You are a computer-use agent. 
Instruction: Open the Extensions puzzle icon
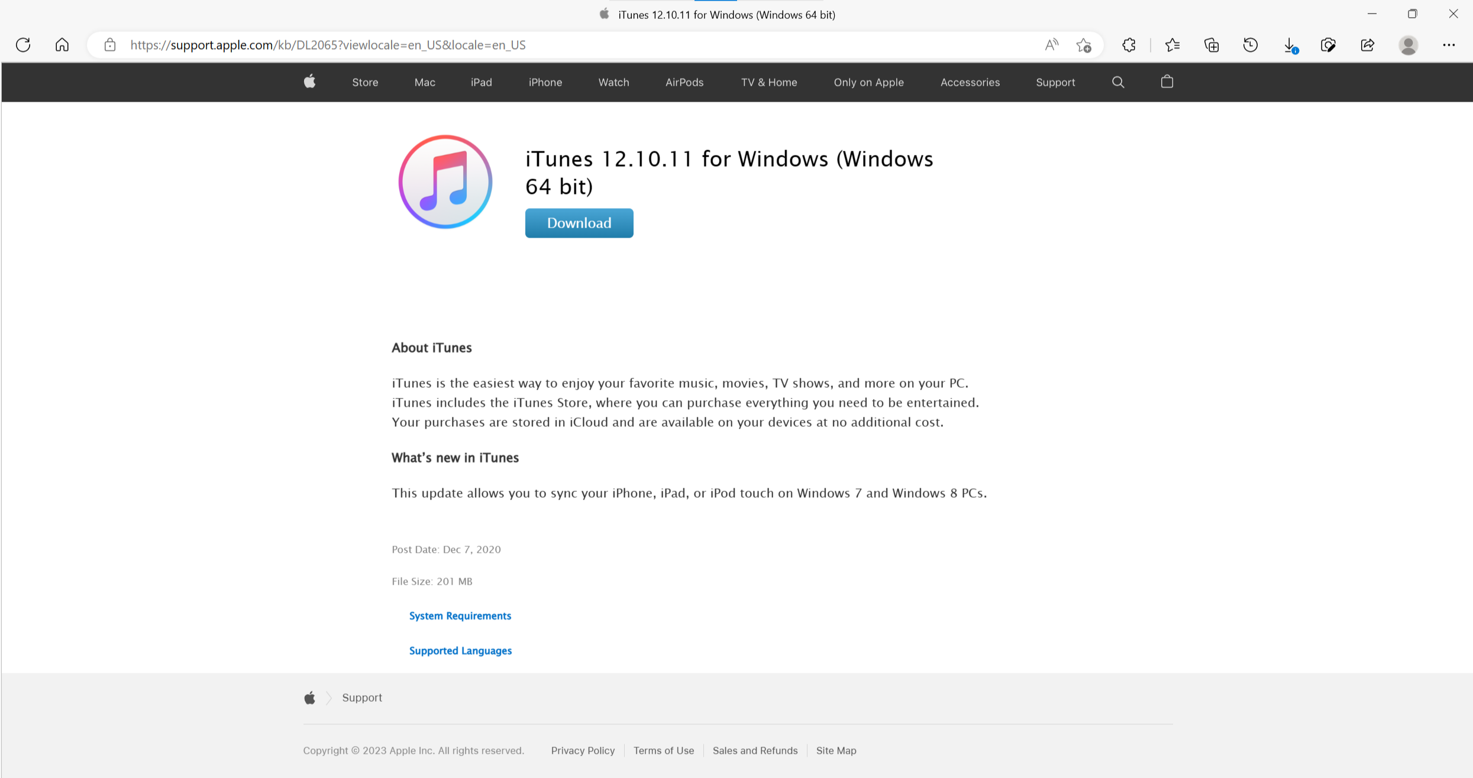1129,45
